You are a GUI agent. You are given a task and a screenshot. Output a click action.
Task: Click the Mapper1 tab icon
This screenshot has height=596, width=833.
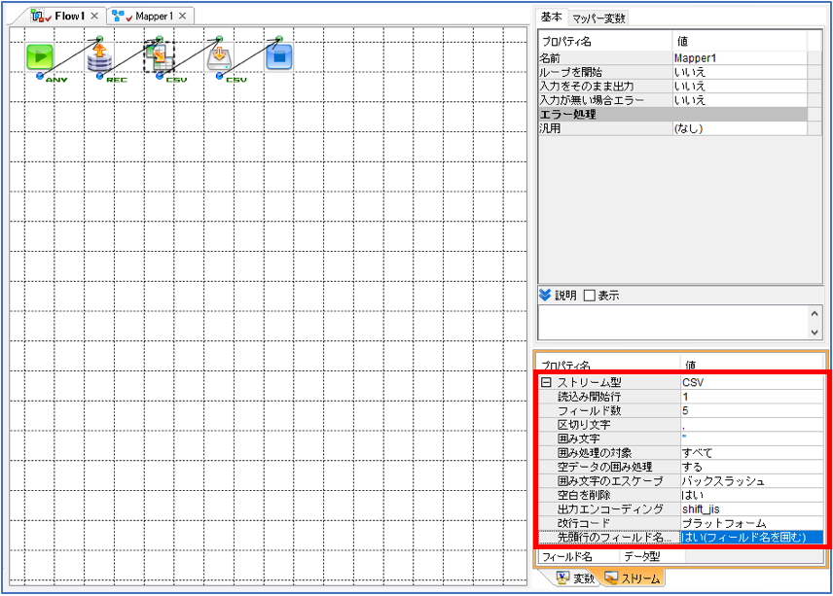coord(119,16)
